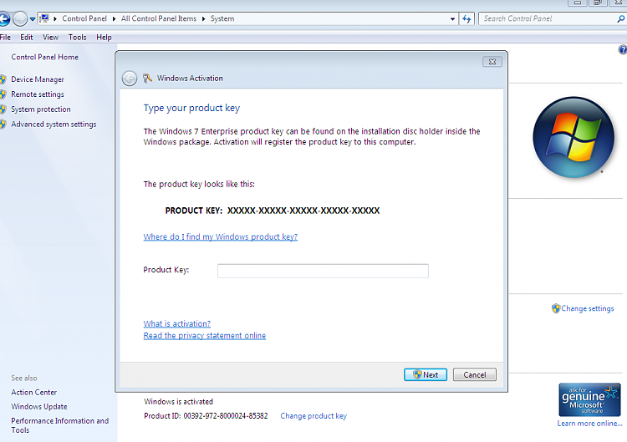The height and width of the screenshot is (442, 627).
Task: Open Remote settings link
Action: (38, 94)
